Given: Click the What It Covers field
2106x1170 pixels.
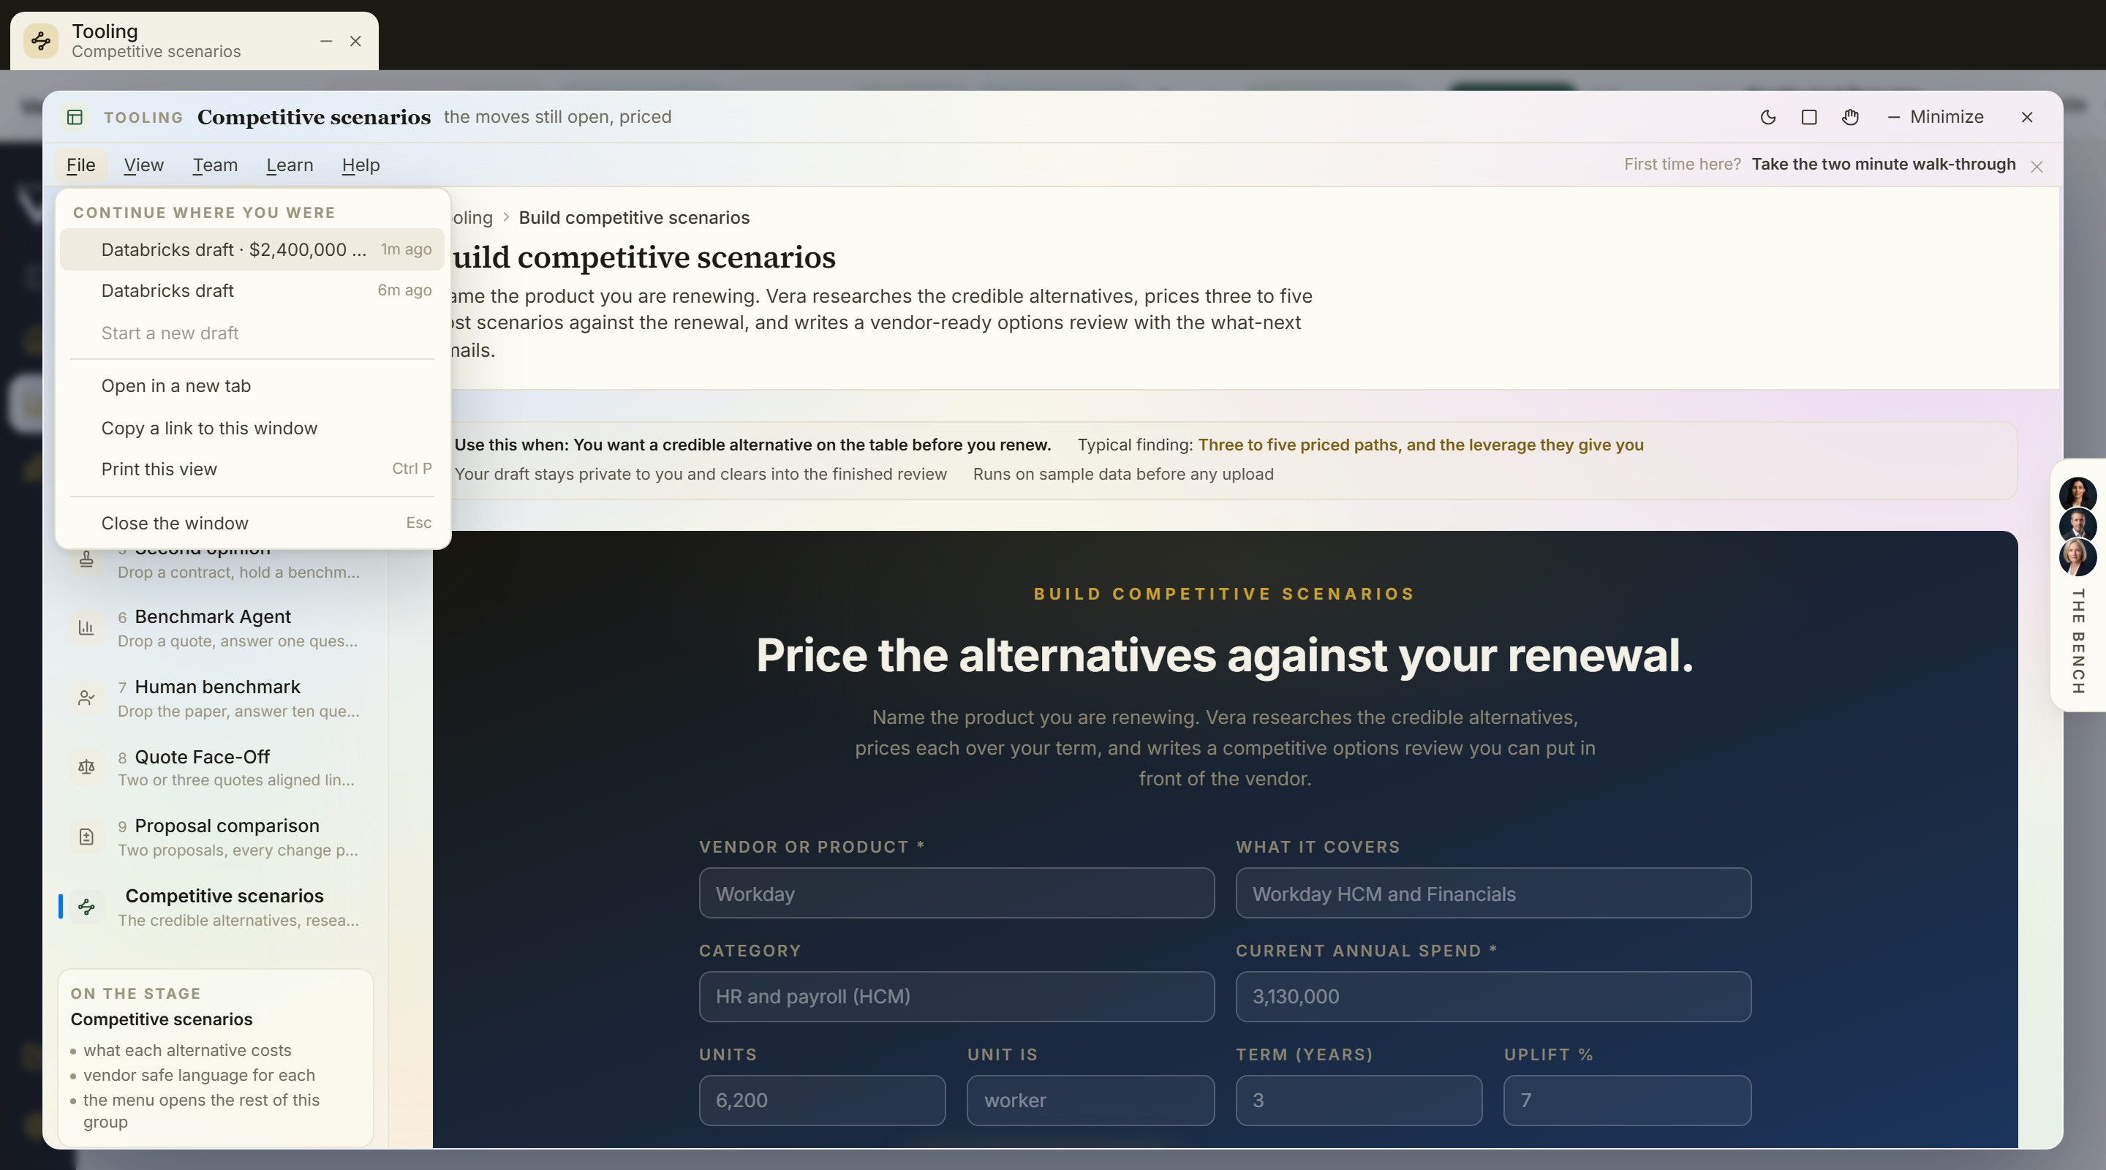Looking at the screenshot, I should (1492, 894).
